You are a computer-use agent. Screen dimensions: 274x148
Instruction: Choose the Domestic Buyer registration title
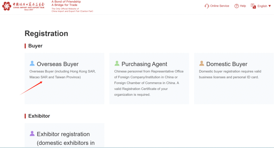coord(227,64)
